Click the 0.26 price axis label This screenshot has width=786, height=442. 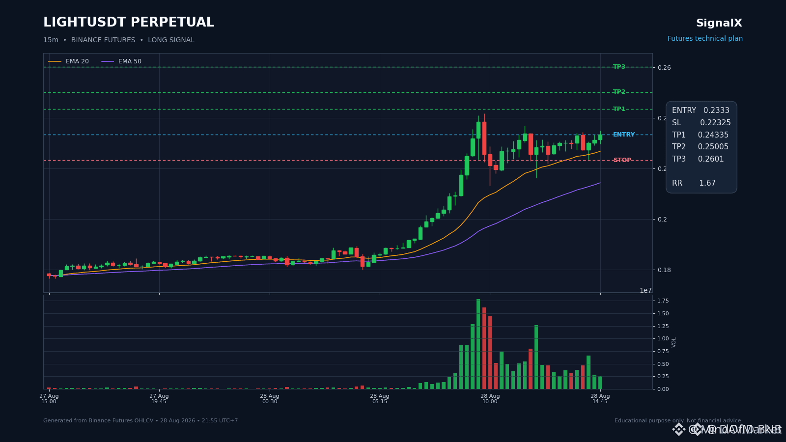(x=664, y=68)
